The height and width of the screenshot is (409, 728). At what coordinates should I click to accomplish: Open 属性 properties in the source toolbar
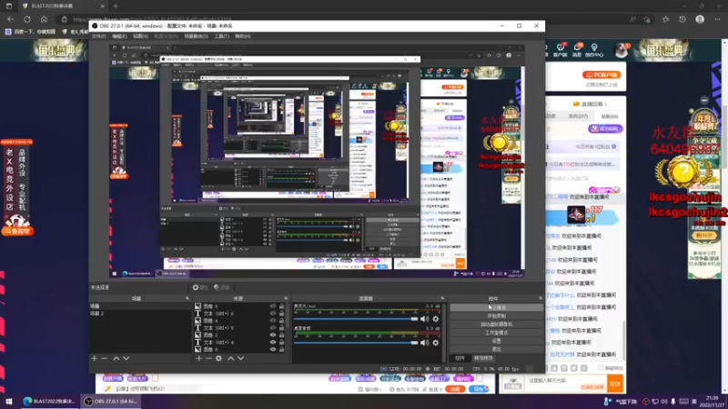(200, 287)
